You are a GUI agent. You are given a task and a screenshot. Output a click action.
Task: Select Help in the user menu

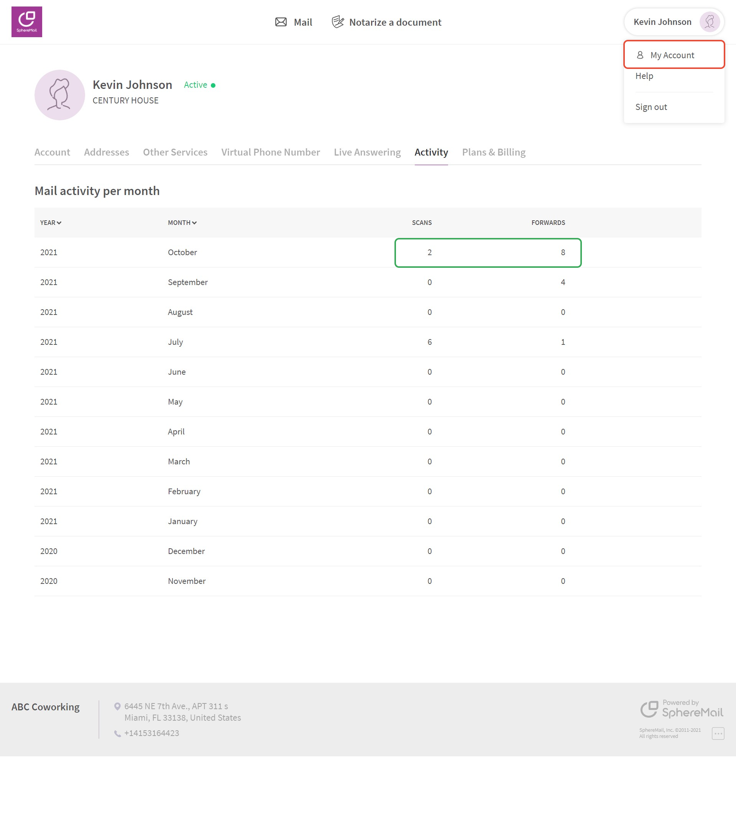(644, 76)
